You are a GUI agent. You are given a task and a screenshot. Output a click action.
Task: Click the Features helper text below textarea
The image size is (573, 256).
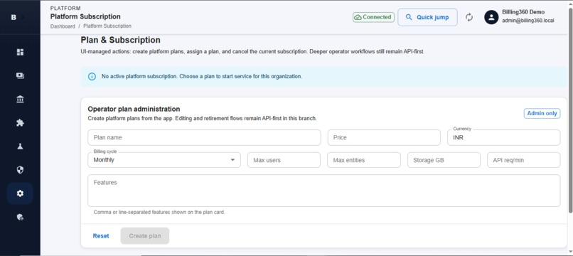[x=159, y=212]
